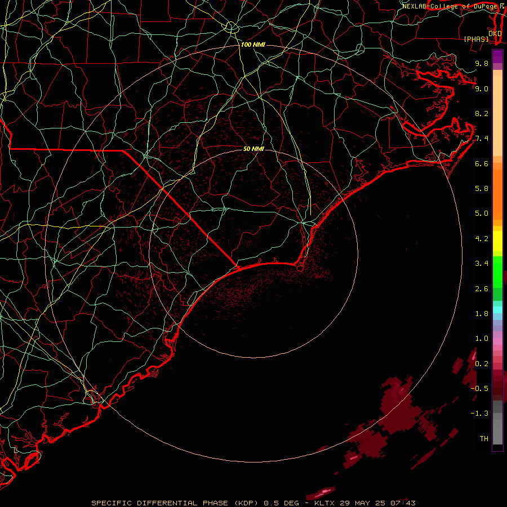Click the 9.0 value on color scale
This screenshot has height=507, width=507.
point(482,88)
